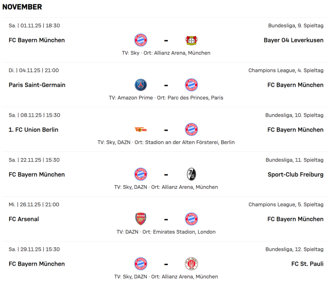
Task: Click the Bayer 04 Leverkusen club crest
Action: (191, 40)
